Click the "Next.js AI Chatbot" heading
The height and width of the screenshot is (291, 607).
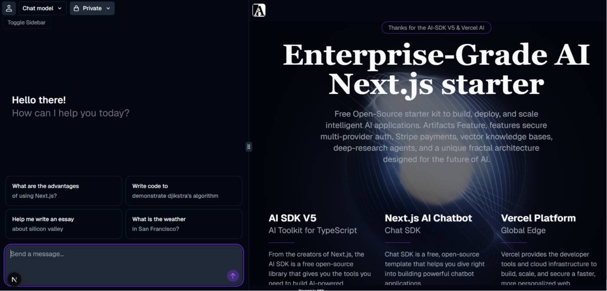[x=428, y=218]
